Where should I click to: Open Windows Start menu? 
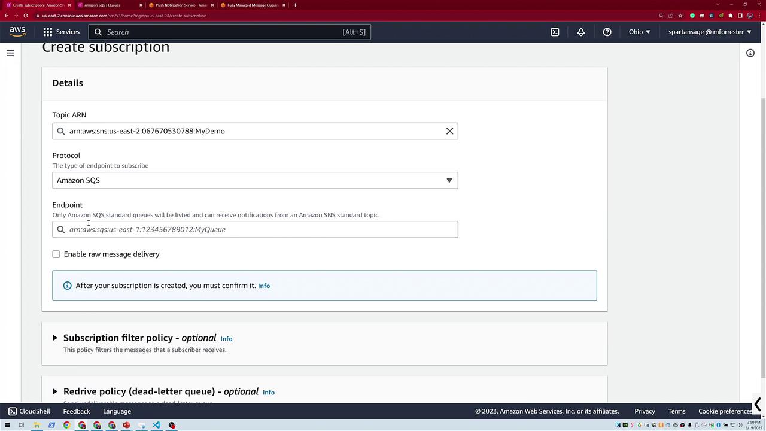pos(7,426)
